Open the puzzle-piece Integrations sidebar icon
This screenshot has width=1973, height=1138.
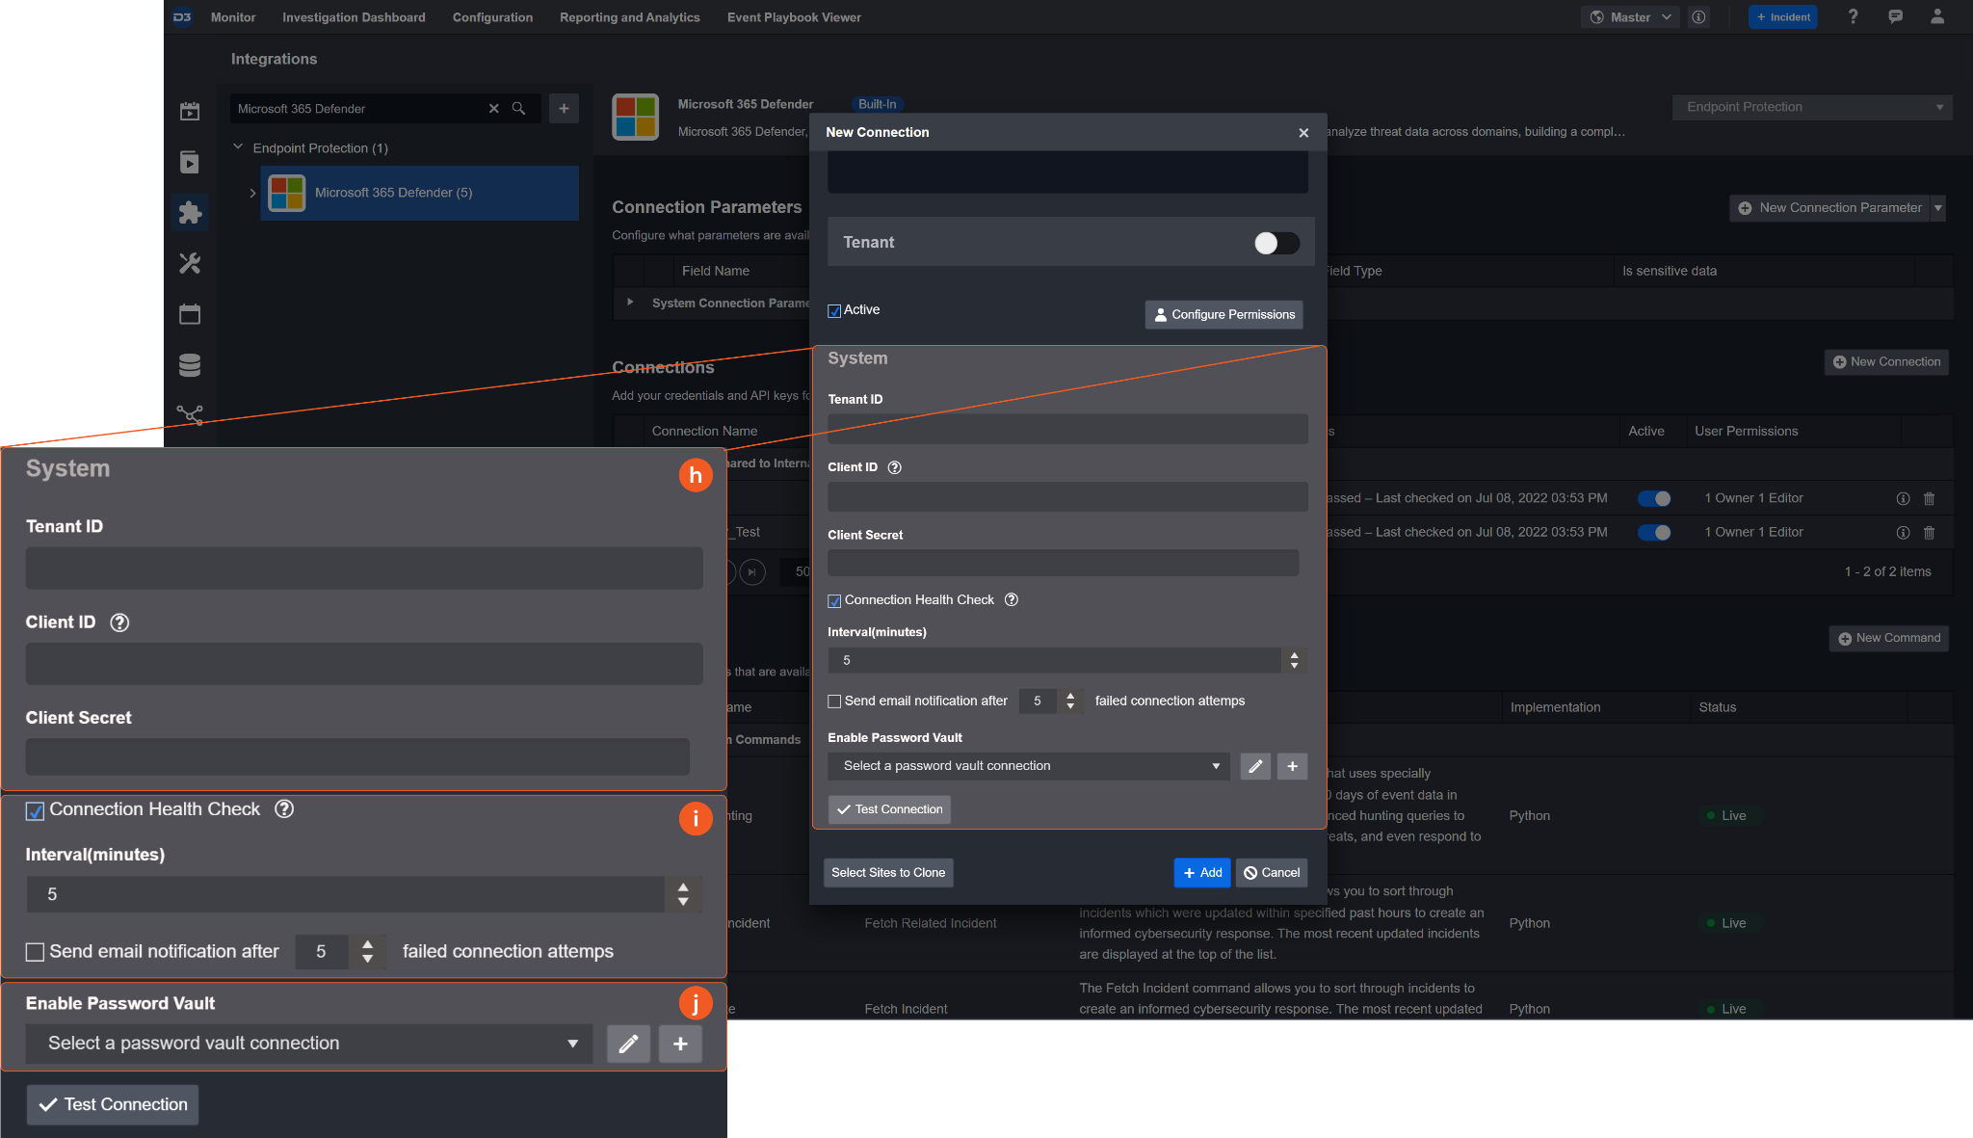[190, 212]
